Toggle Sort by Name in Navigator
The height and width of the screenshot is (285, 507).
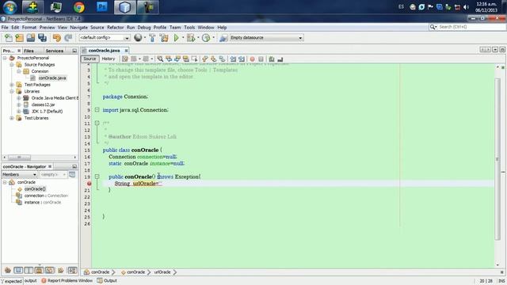coord(72,270)
